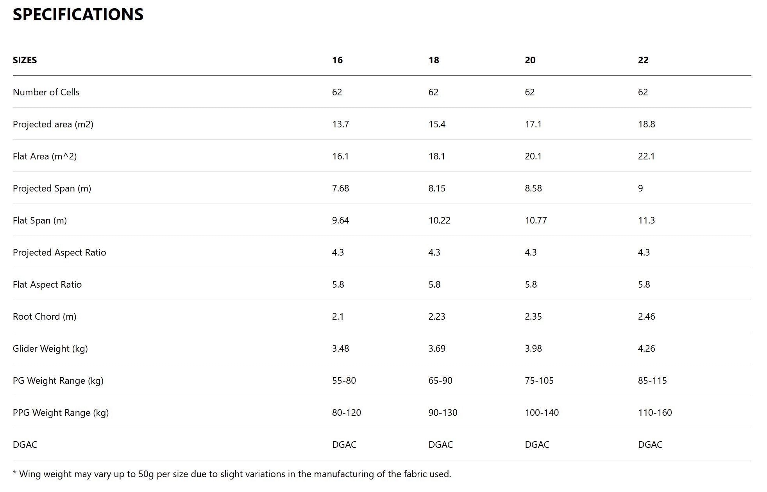
Task: Click the Number of Cells row label
Action: click(46, 92)
